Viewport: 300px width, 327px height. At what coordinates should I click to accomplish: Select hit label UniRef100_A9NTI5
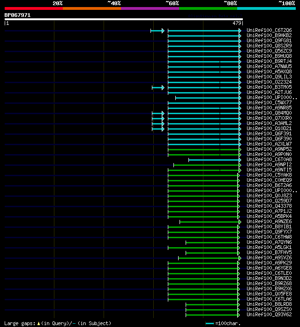[x=269, y=170]
